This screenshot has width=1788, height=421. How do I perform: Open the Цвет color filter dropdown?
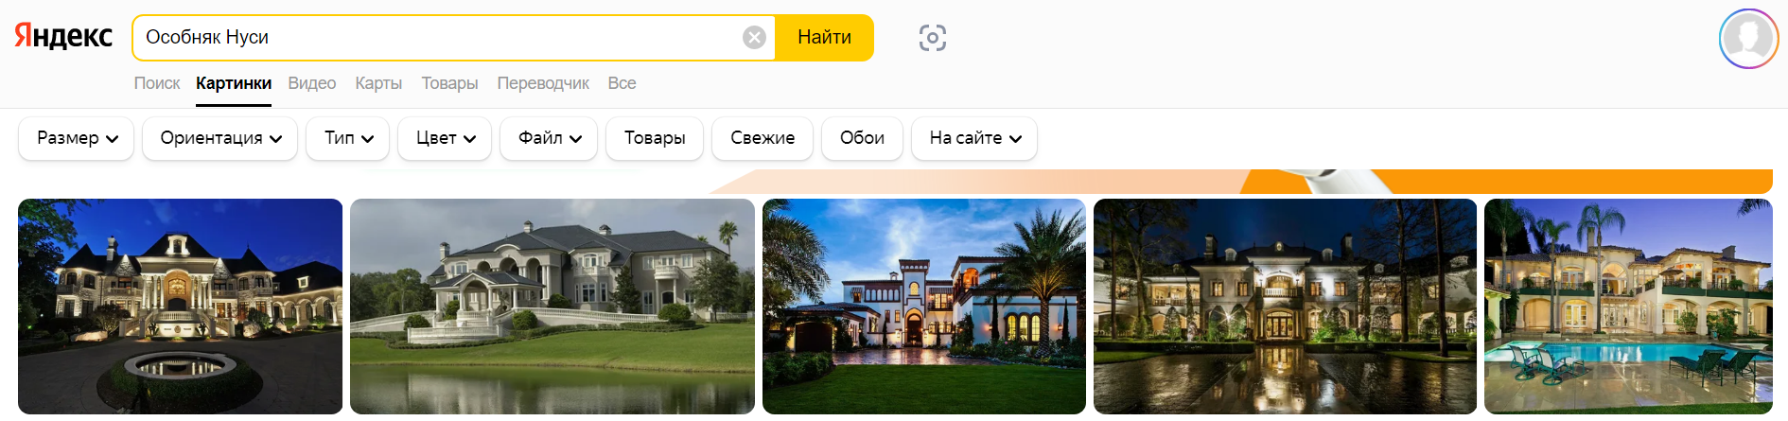(x=445, y=138)
